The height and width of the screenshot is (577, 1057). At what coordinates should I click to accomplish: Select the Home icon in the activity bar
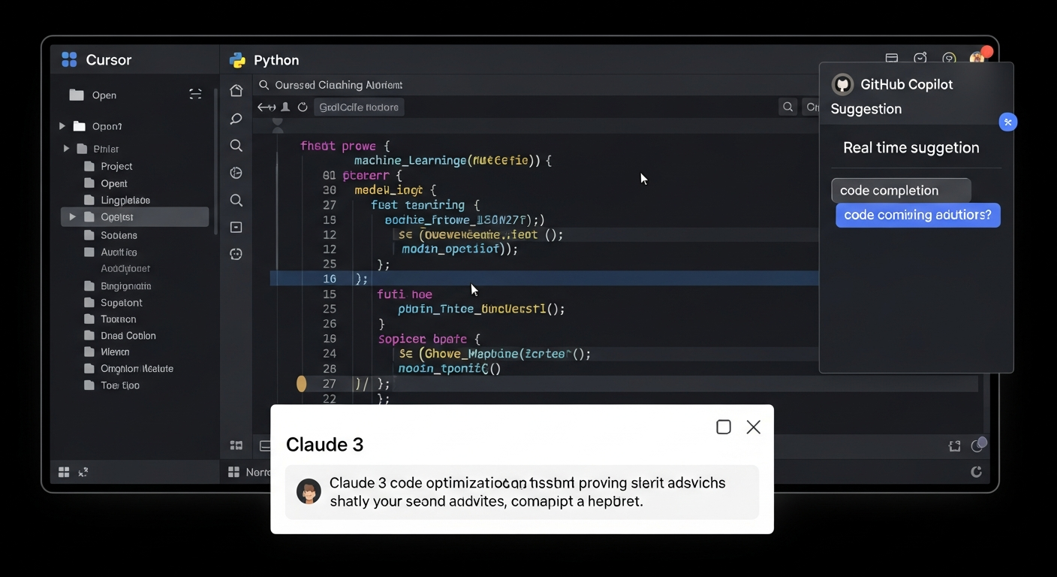(x=236, y=89)
